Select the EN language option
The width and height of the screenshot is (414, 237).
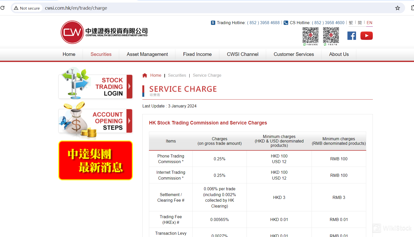tap(369, 23)
